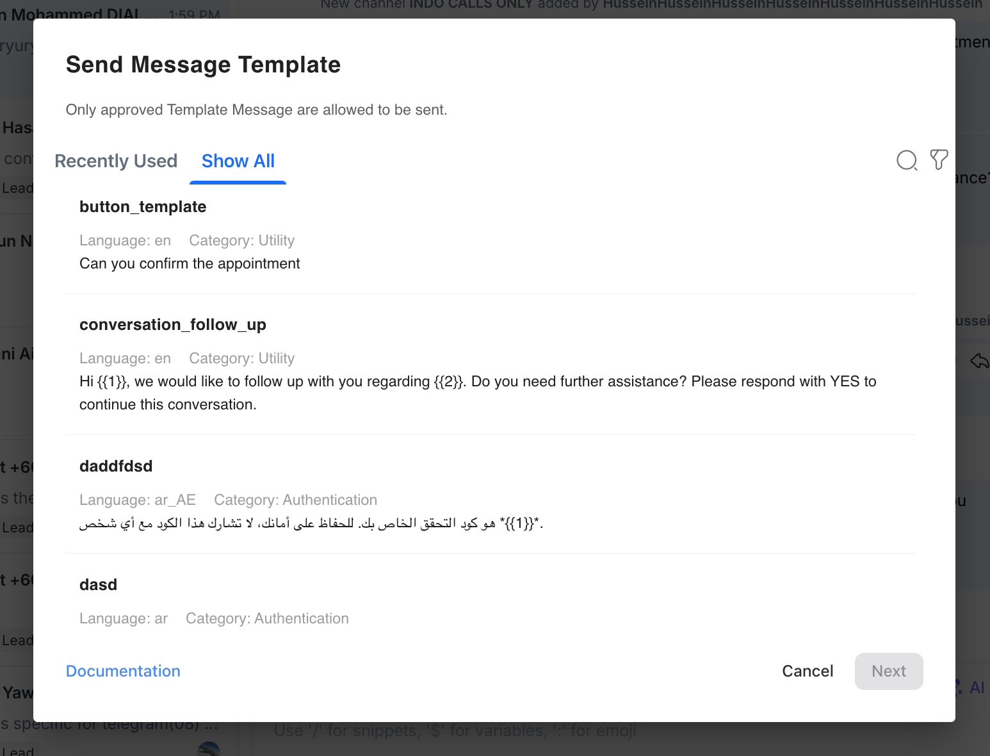Open the template filter funnel icon
This screenshot has width=990, height=756.
[939, 160]
